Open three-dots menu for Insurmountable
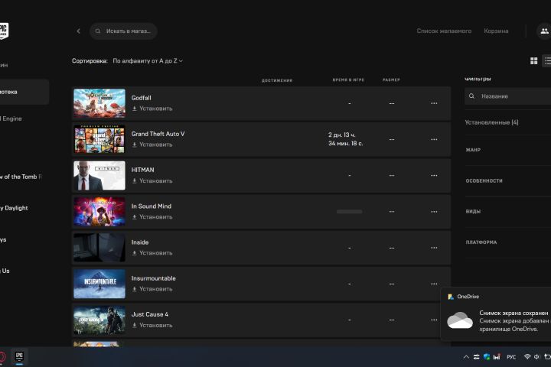Image resolution: width=551 pixels, height=367 pixels. [434, 284]
